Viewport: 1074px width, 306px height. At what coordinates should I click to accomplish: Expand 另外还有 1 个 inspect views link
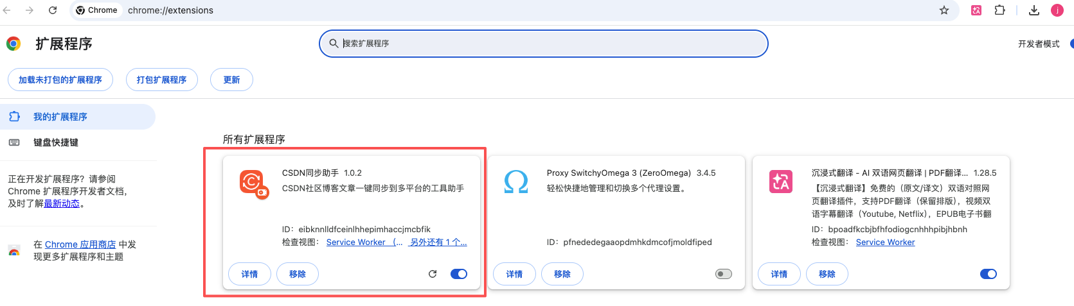(438, 242)
